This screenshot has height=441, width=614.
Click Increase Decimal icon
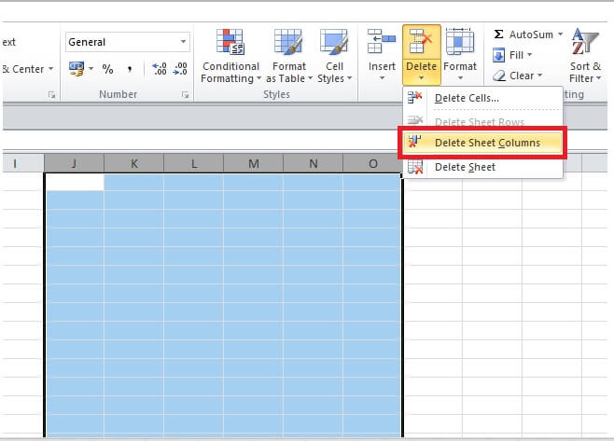[160, 68]
